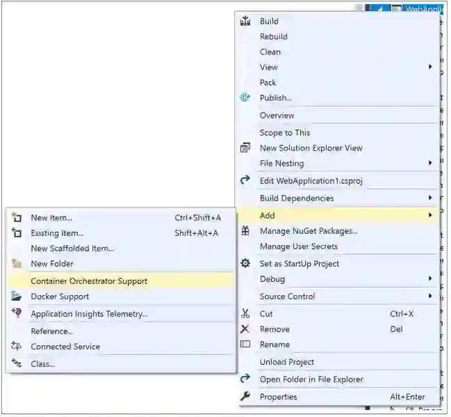This screenshot has height=417, width=451.
Task: Click the Publish globe icon
Action: (x=245, y=97)
